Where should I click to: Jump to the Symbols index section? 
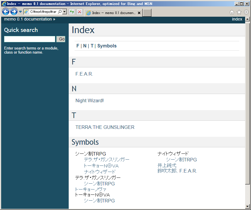pos(107,46)
